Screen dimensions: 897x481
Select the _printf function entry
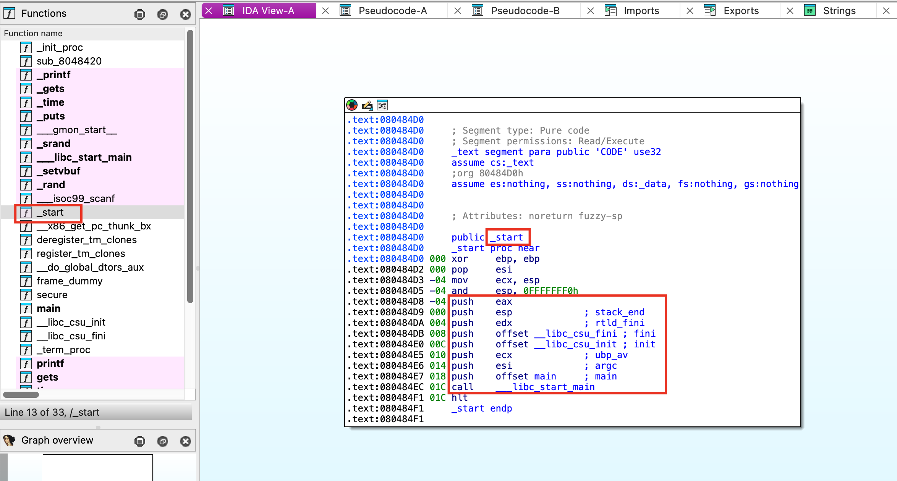tap(93, 75)
